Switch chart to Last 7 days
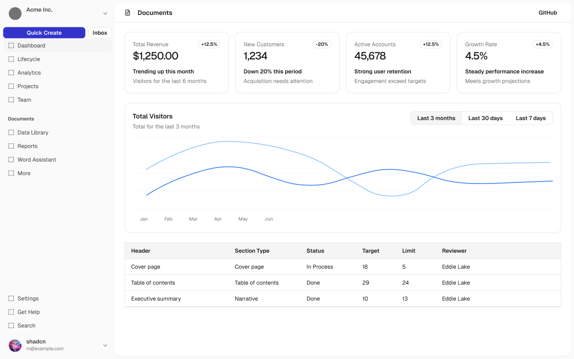The height and width of the screenshot is (359, 574). [531, 118]
